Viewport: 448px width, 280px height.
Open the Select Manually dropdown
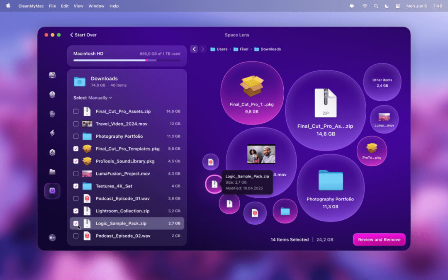[x=93, y=98]
